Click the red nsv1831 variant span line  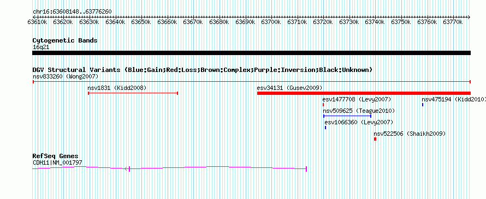coord(133,93)
